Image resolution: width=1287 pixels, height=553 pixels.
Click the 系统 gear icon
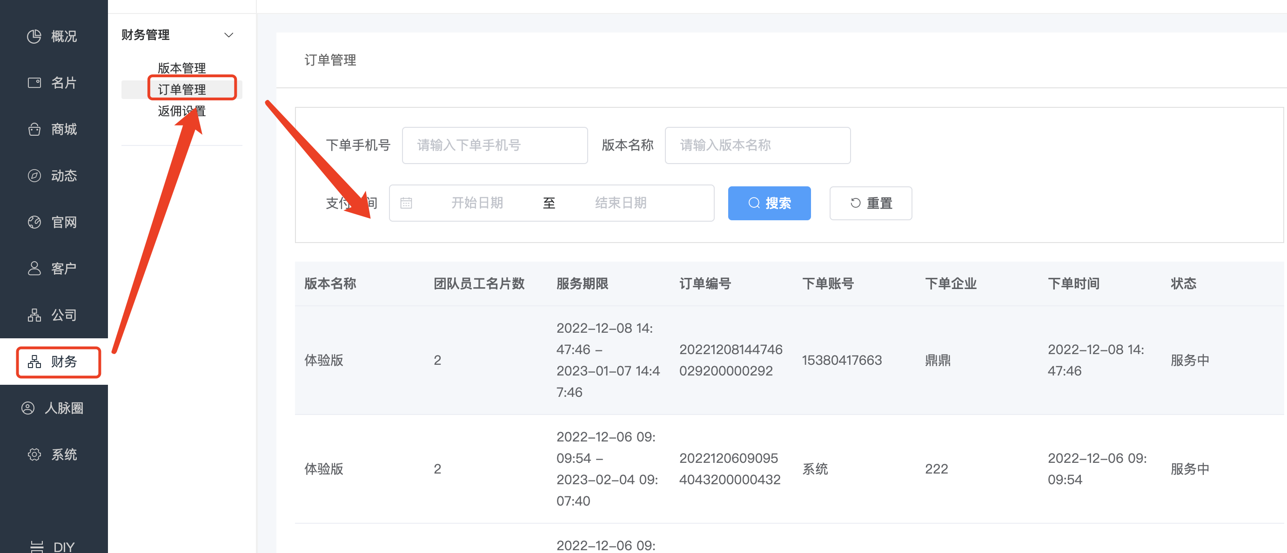click(34, 454)
